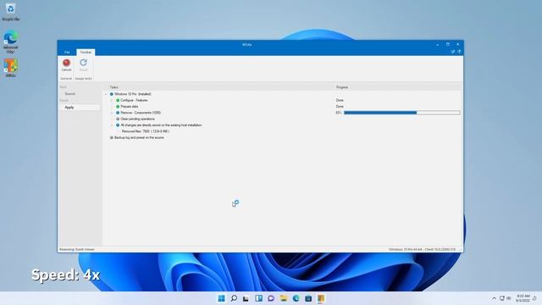Select the Removed files count row
542x305 pixels.
coord(146,131)
